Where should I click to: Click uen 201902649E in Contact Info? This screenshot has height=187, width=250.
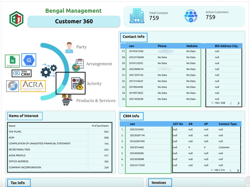point(136,87)
